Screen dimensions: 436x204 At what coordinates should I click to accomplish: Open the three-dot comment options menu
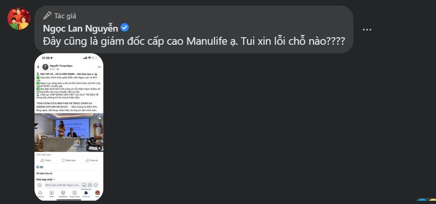point(367,29)
